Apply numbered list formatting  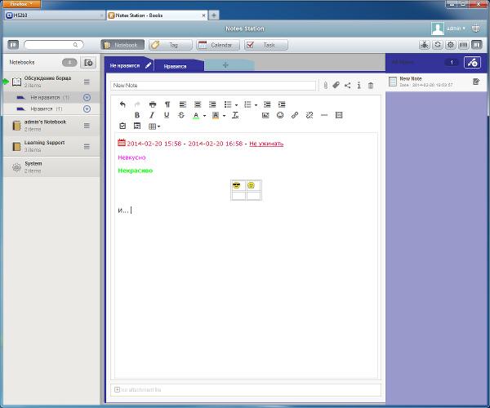[247, 104]
